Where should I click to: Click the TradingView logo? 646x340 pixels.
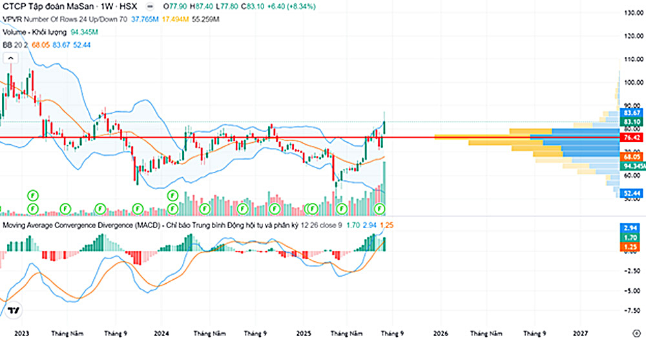[14, 311]
